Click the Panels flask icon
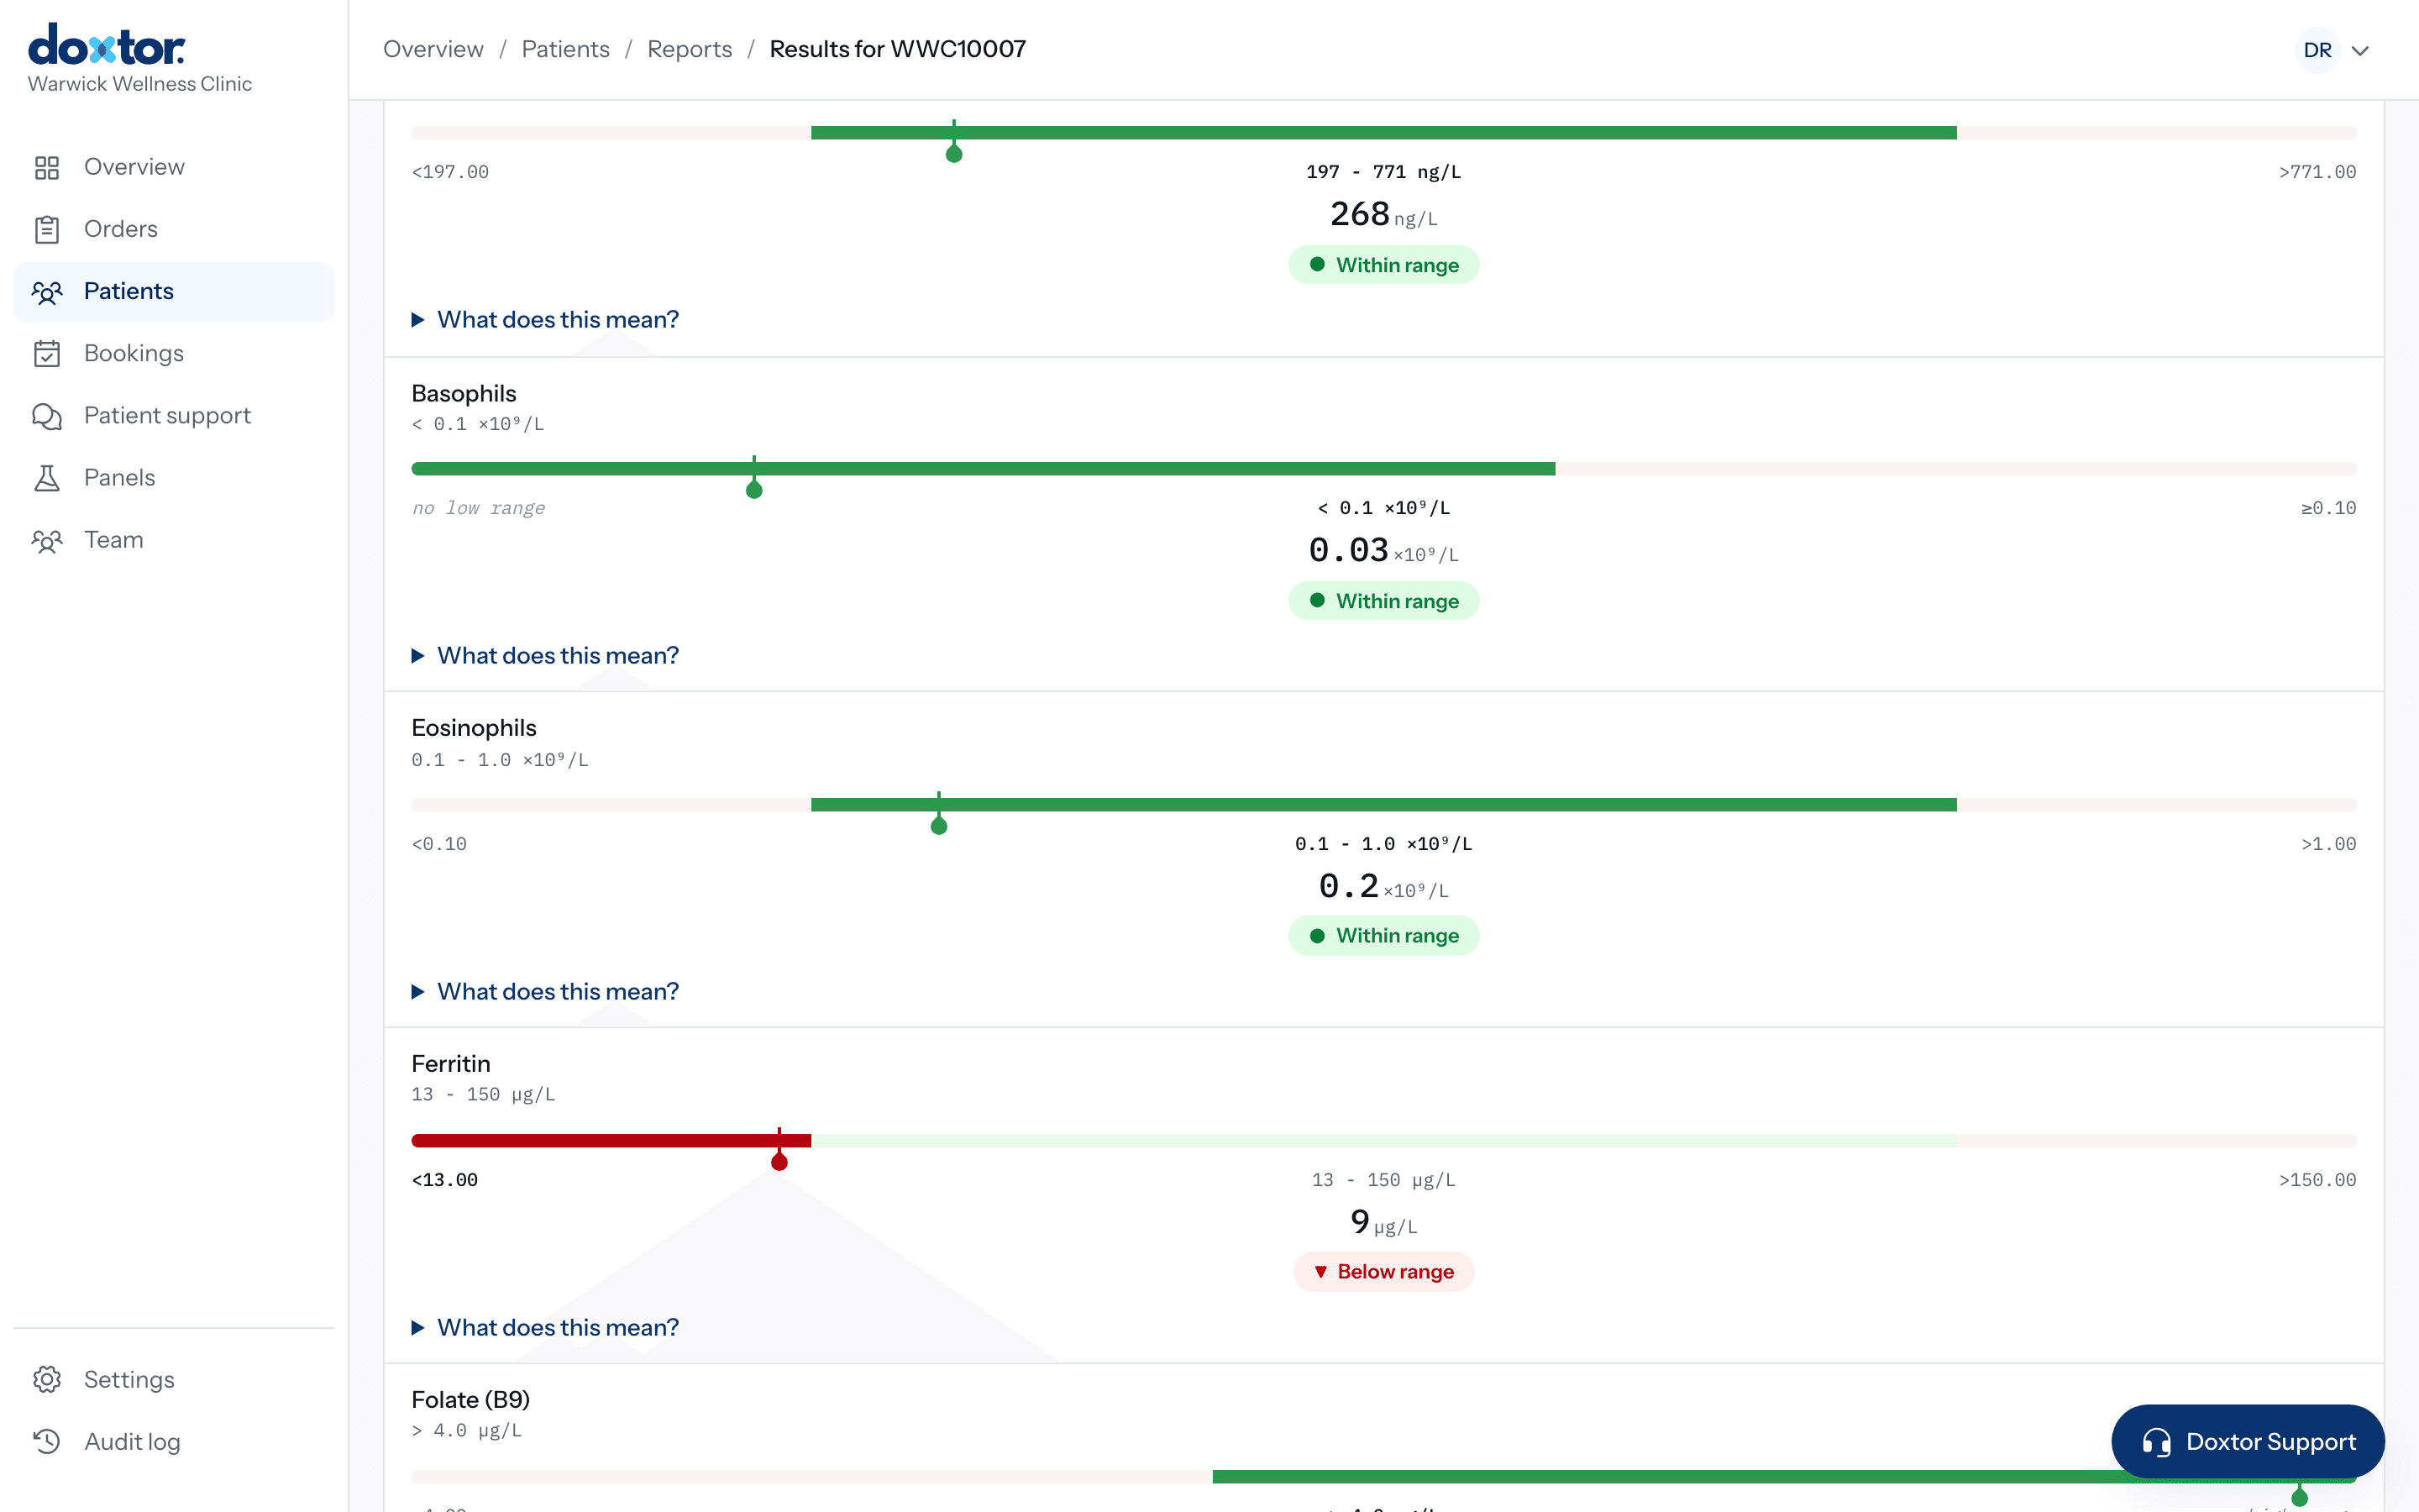This screenshot has width=2419, height=1512. [47, 477]
